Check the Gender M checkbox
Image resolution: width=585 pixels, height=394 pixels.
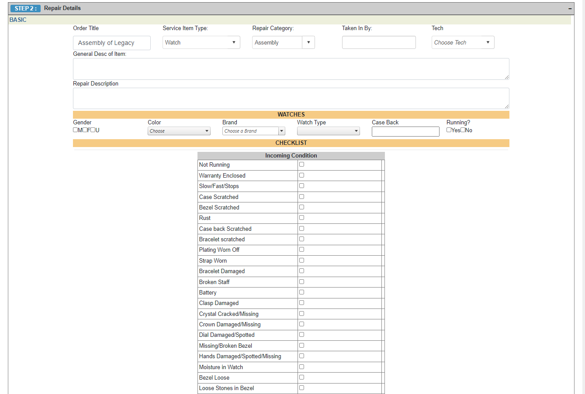pyautogui.click(x=75, y=130)
